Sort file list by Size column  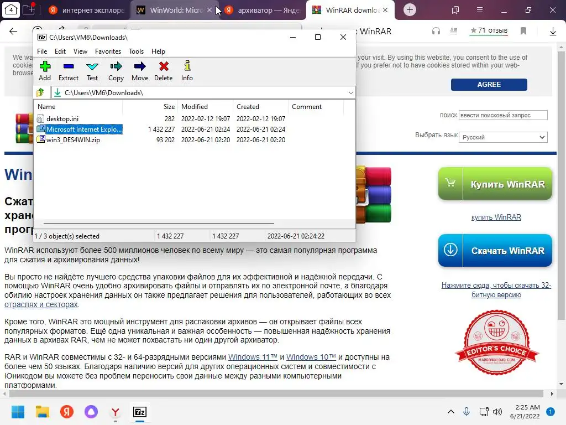point(150,107)
